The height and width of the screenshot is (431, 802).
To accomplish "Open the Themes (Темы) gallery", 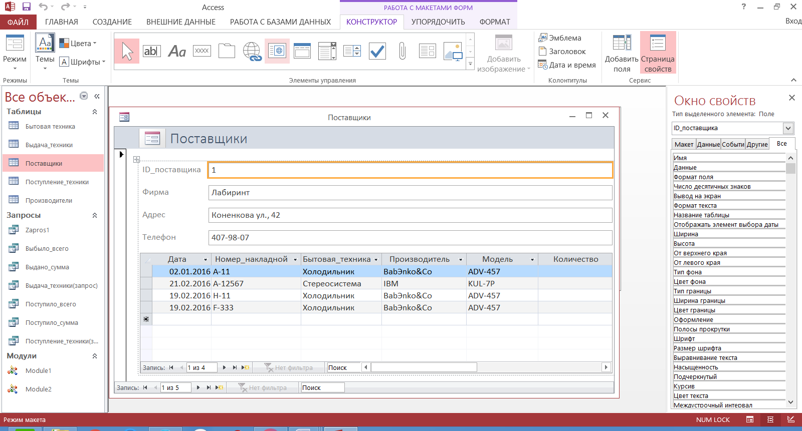I will pos(45,52).
